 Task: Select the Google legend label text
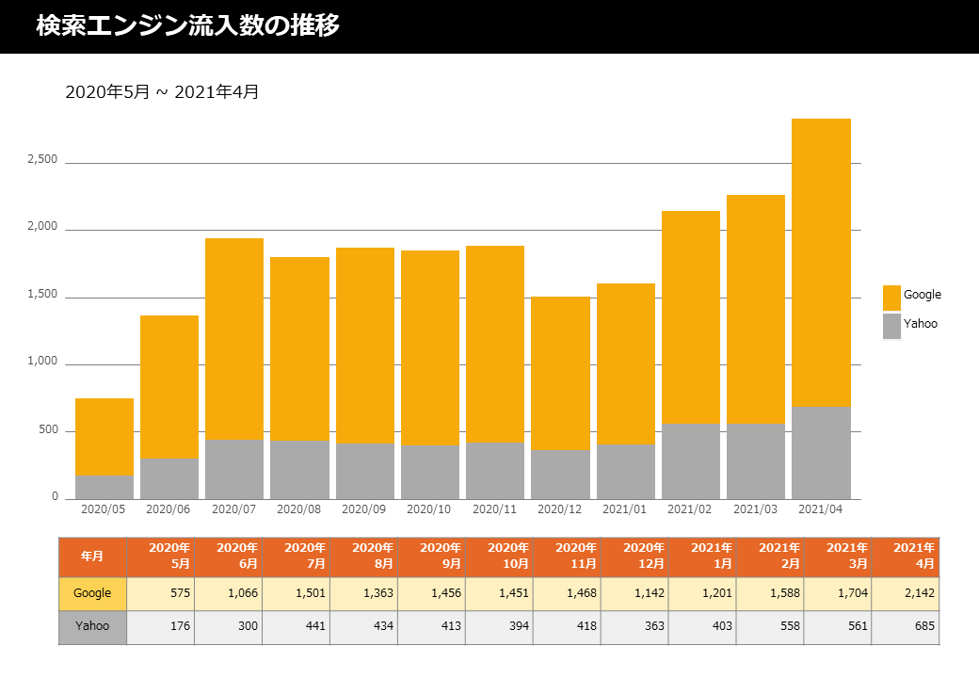[922, 295]
